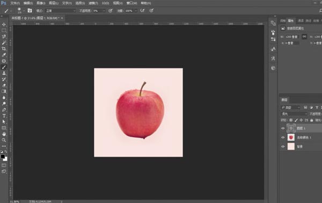The image size is (322, 203).
Task: Select the Horizontal Type tool
Action: click(x=4, y=116)
